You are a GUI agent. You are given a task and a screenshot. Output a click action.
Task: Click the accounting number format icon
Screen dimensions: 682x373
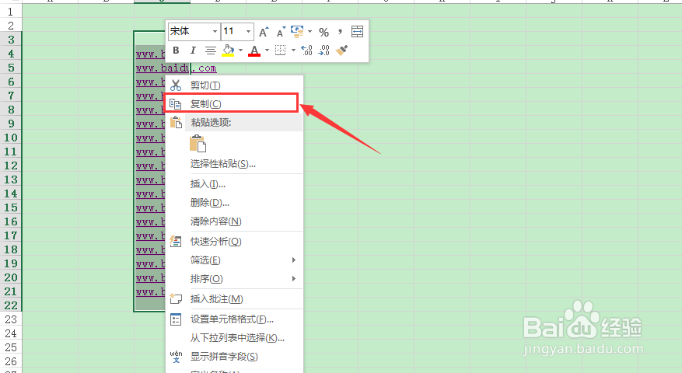pos(298,32)
